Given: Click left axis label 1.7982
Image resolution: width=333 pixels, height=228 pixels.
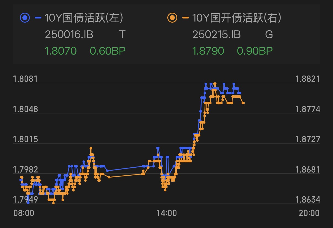Looking at the screenshot, I should click(25, 170).
